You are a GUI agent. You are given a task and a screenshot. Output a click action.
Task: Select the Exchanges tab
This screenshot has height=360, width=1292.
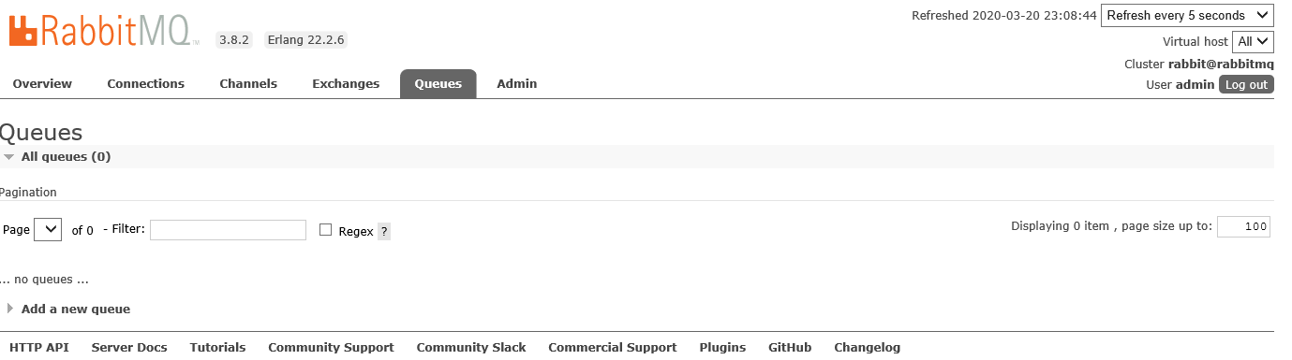pos(346,83)
